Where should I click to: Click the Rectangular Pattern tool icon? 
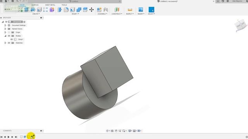(46, 10)
